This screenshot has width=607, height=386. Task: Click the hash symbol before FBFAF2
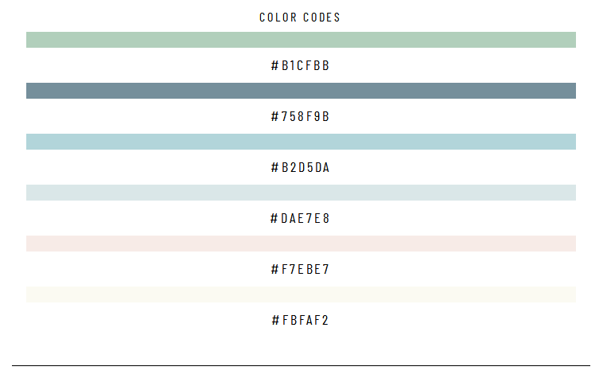[x=275, y=320]
